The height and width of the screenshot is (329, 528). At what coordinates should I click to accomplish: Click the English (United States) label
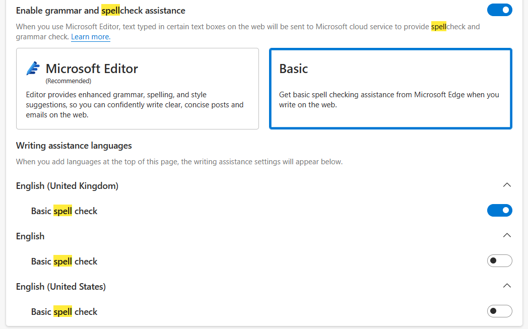tap(60, 287)
